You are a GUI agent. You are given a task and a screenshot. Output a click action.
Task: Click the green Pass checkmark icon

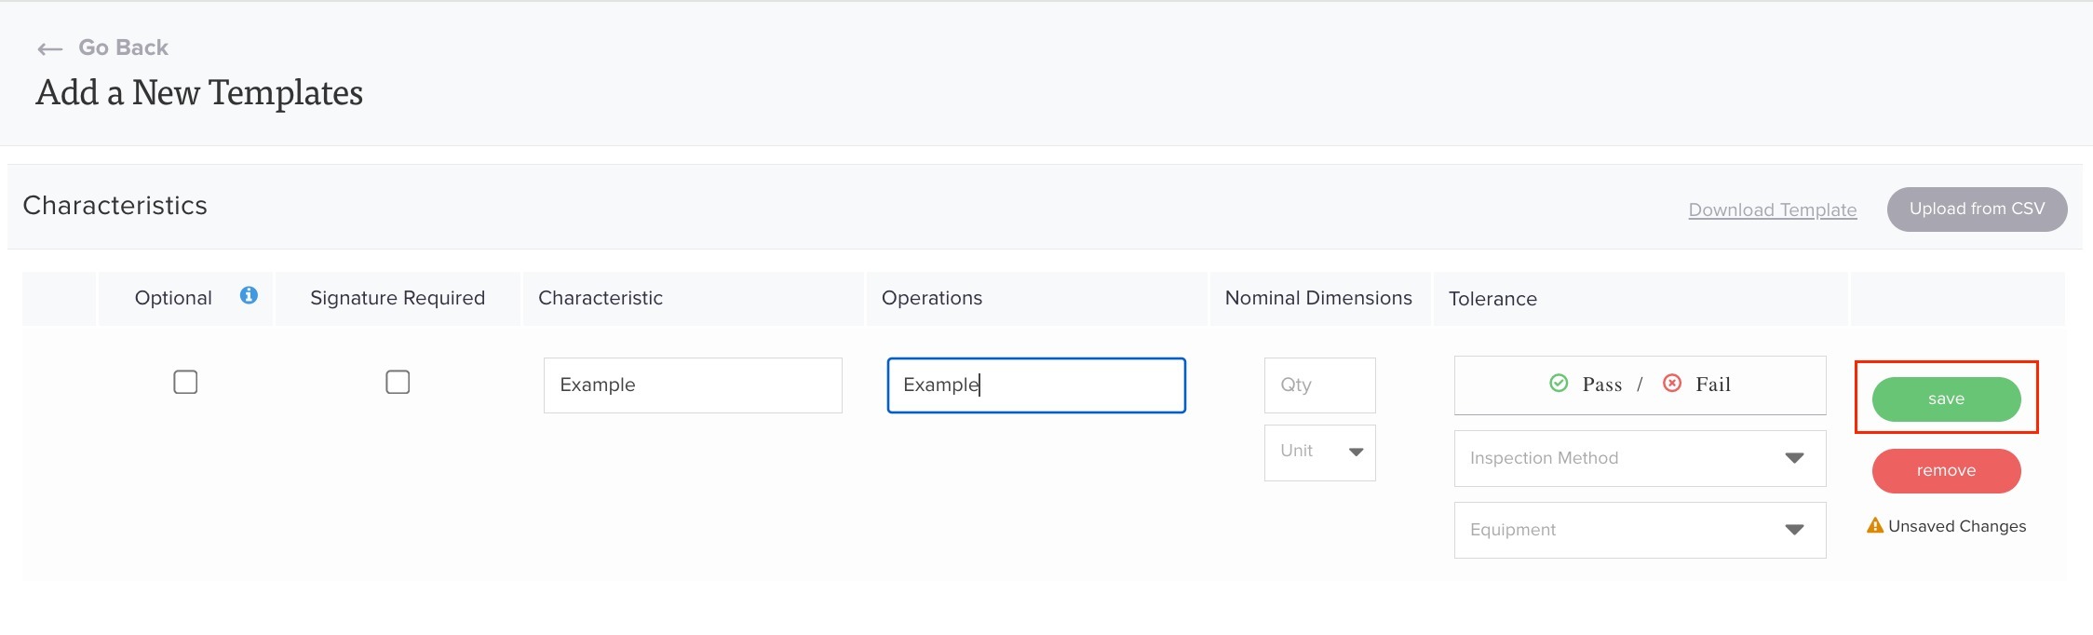[1559, 383]
